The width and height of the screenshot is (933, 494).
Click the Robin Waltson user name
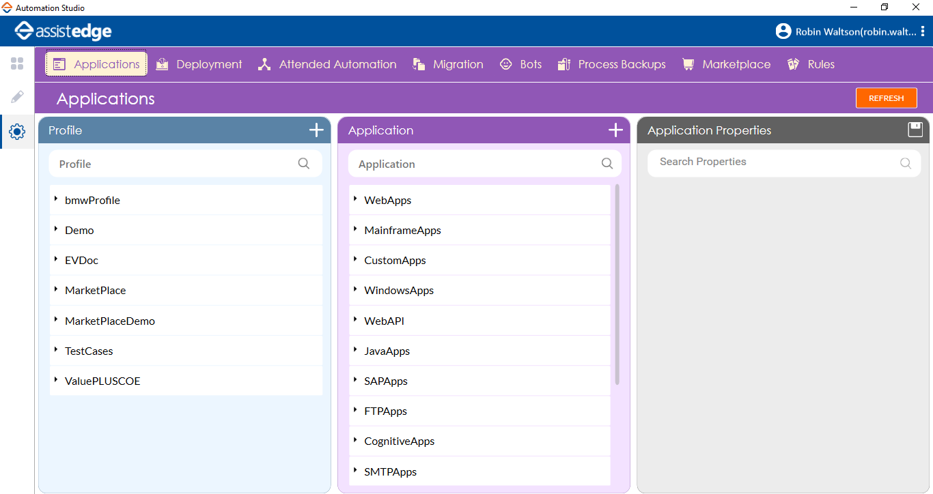(x=856, y=31)
